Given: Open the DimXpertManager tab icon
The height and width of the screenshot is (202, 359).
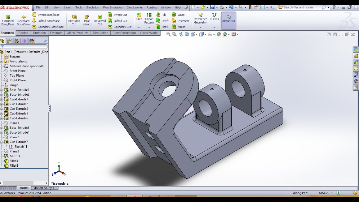Looking at the screenshot, I should [24, 41].
